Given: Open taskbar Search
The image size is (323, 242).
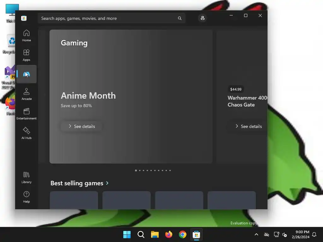Looking at the screenshot, I should pos(141,234).
